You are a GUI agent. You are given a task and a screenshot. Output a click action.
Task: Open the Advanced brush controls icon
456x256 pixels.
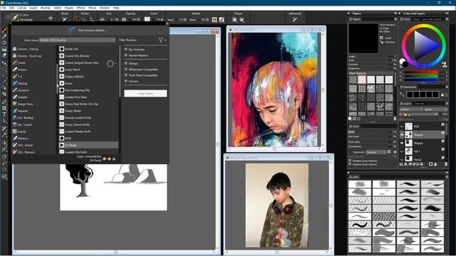point(295,19)
